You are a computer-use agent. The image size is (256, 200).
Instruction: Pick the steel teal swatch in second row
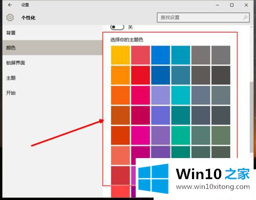181,75
